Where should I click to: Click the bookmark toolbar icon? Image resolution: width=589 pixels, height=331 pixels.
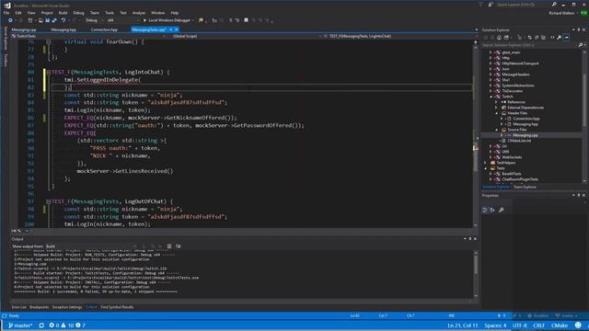tap(246, 20)
